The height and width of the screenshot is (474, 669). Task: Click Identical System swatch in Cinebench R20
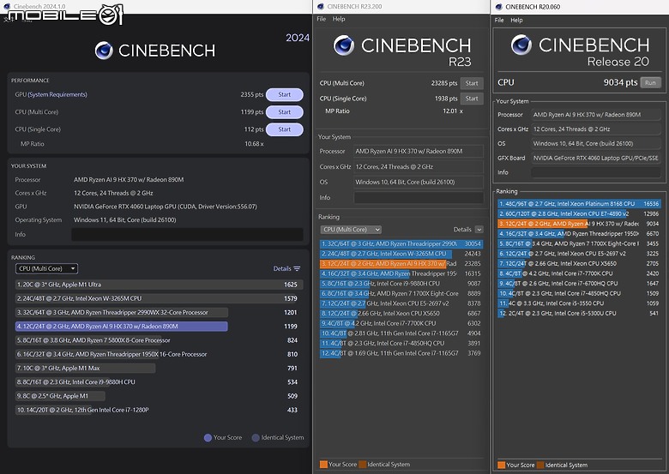pos(540,465)
